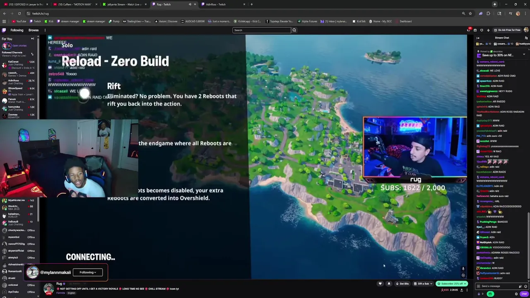Screen dimensions: 530x298
Task: Open the chat community users icon
Action: 526,38
